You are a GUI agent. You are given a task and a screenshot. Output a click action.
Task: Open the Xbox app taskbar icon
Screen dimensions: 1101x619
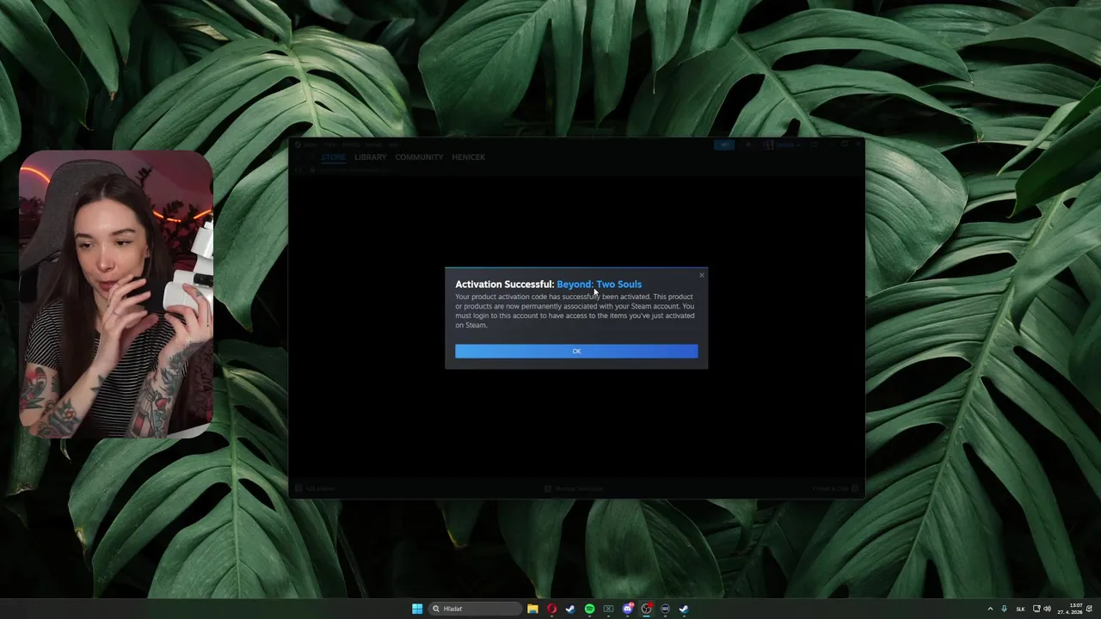608,609
